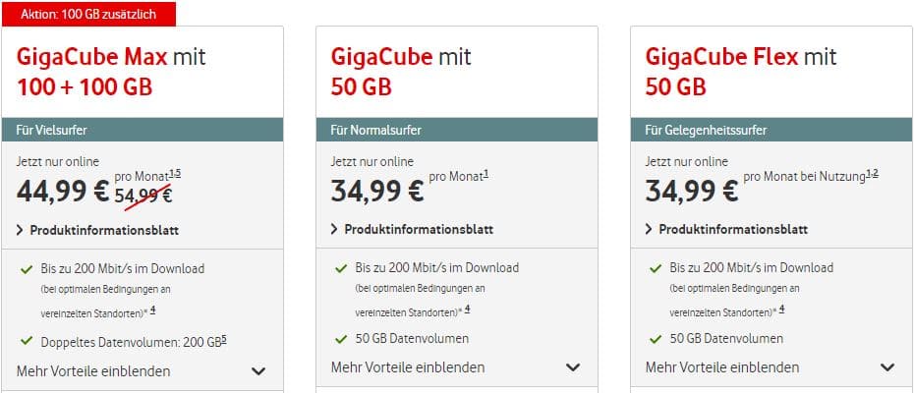
Task: Click green checkmark next to Doppeltes Datenvolumen
Action: click(x=27, y=341)
